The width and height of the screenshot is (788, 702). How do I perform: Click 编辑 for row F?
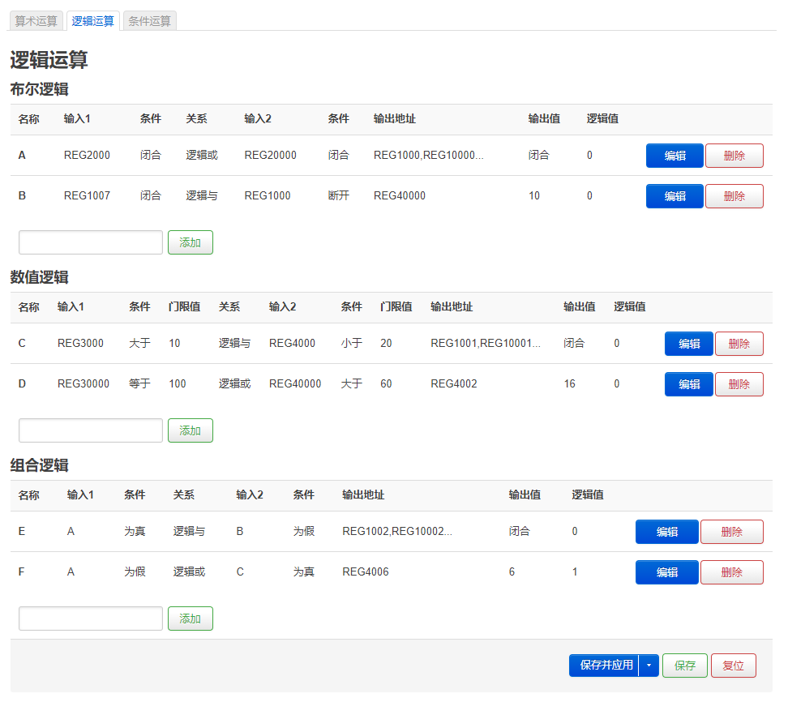(x=667, y=572)
